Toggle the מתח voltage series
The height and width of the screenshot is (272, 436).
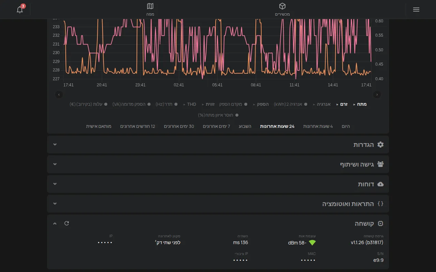pyautogui.click(x=360, y=104)
